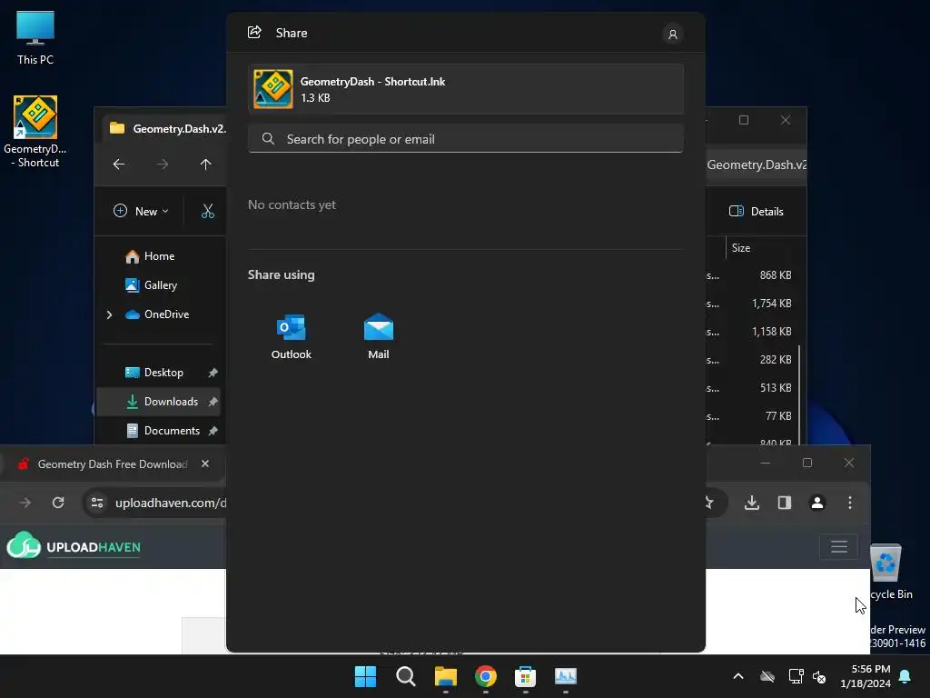Select GeometryDash - Shortcut.lnk file card

(x=466, y=89)
